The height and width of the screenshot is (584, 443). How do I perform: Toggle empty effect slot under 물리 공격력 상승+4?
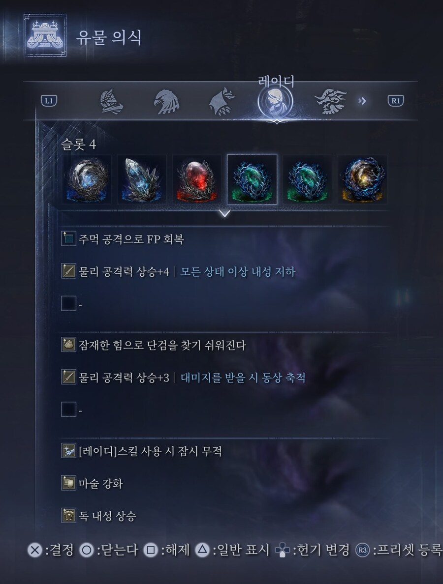pyautogui.click(x=68, y=303)
